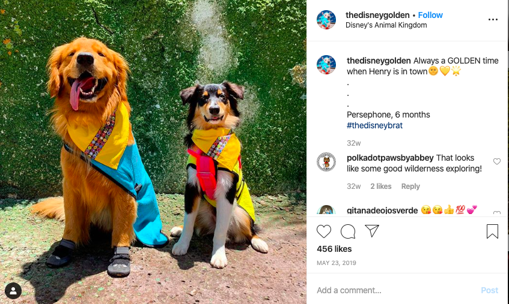Click the Post comment button
Viewport: 509px width, 304px height.
pyautogui.click(x=489, y=290)
